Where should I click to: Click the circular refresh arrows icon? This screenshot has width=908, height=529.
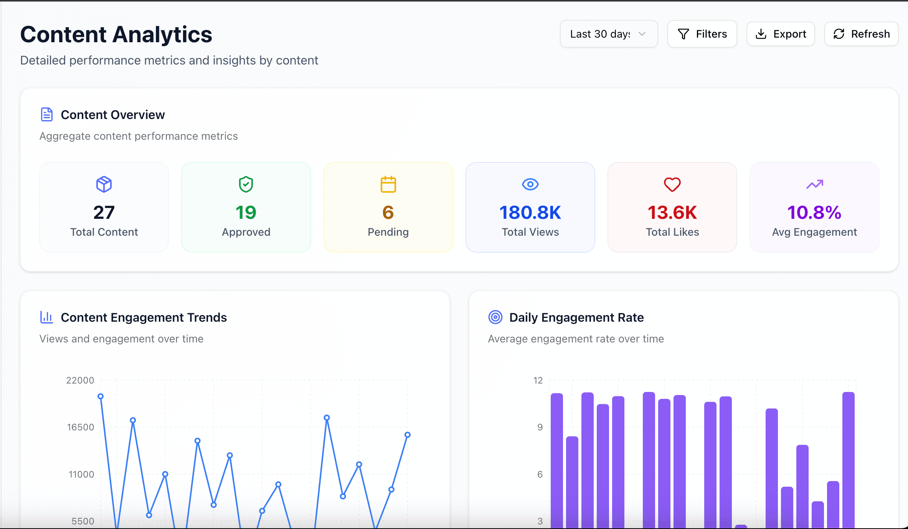839,34
